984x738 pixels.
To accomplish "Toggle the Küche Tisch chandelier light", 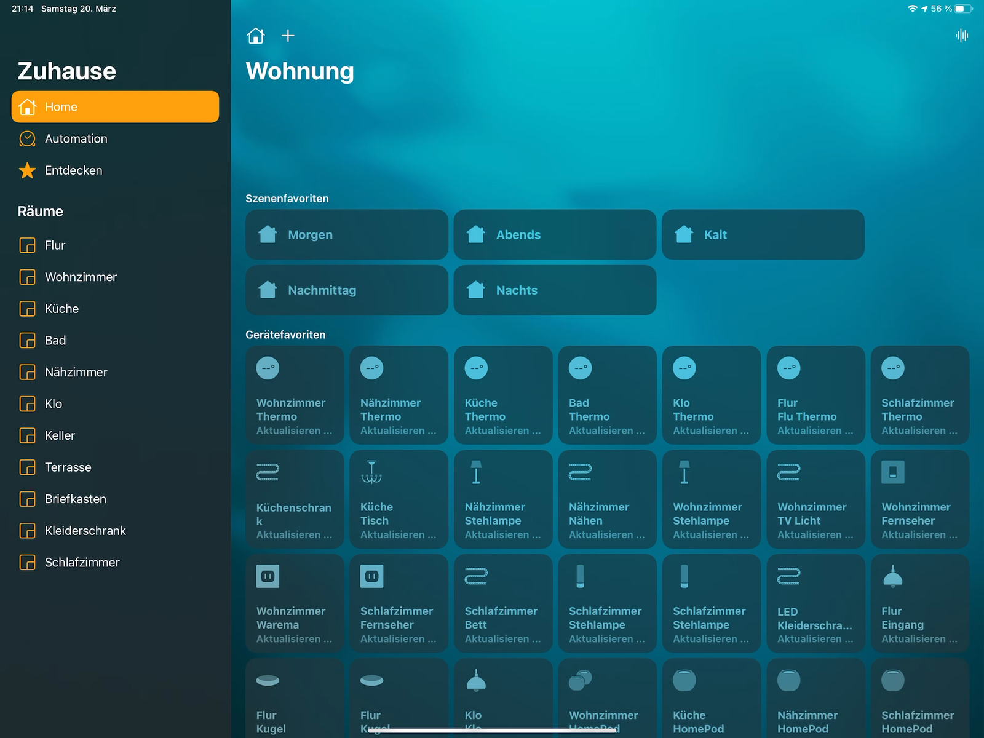I will [399, 499].
